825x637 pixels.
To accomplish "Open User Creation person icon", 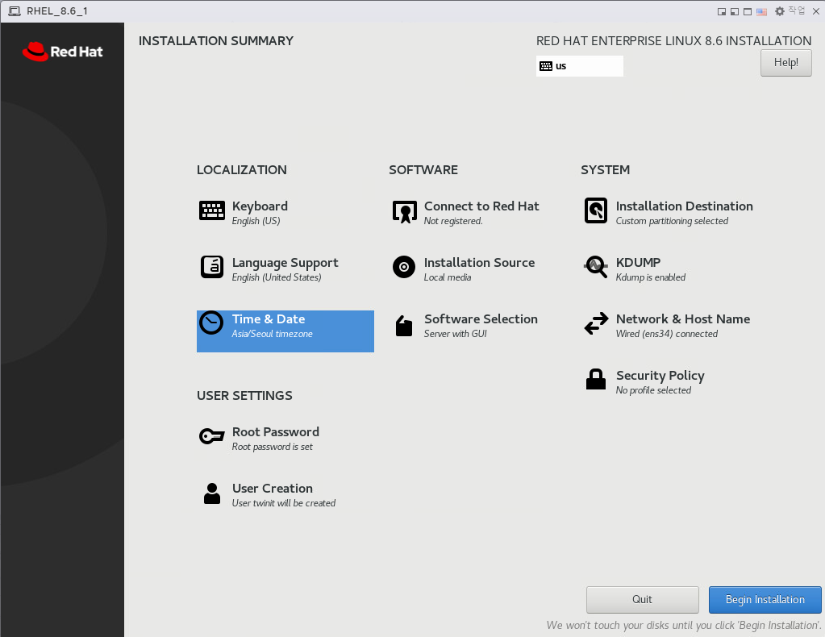I will [x=212, y=493].
